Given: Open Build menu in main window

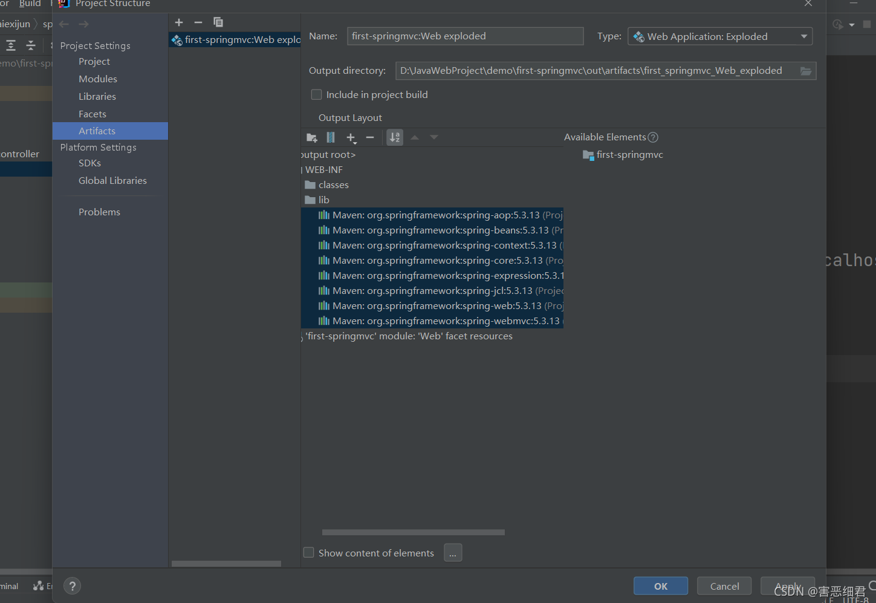Looking at the screenshot, I should [30, 4].
